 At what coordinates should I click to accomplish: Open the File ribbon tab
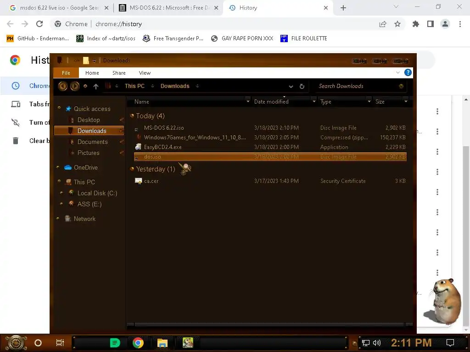click(66, 73)
